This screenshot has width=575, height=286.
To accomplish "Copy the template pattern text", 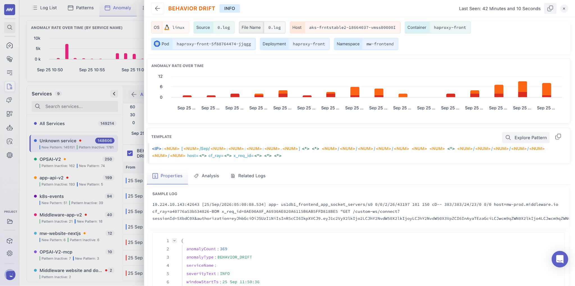I will [x=558, y=137].
